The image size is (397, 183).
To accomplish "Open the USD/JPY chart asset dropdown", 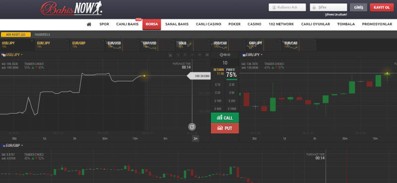I will pos(12,55).
